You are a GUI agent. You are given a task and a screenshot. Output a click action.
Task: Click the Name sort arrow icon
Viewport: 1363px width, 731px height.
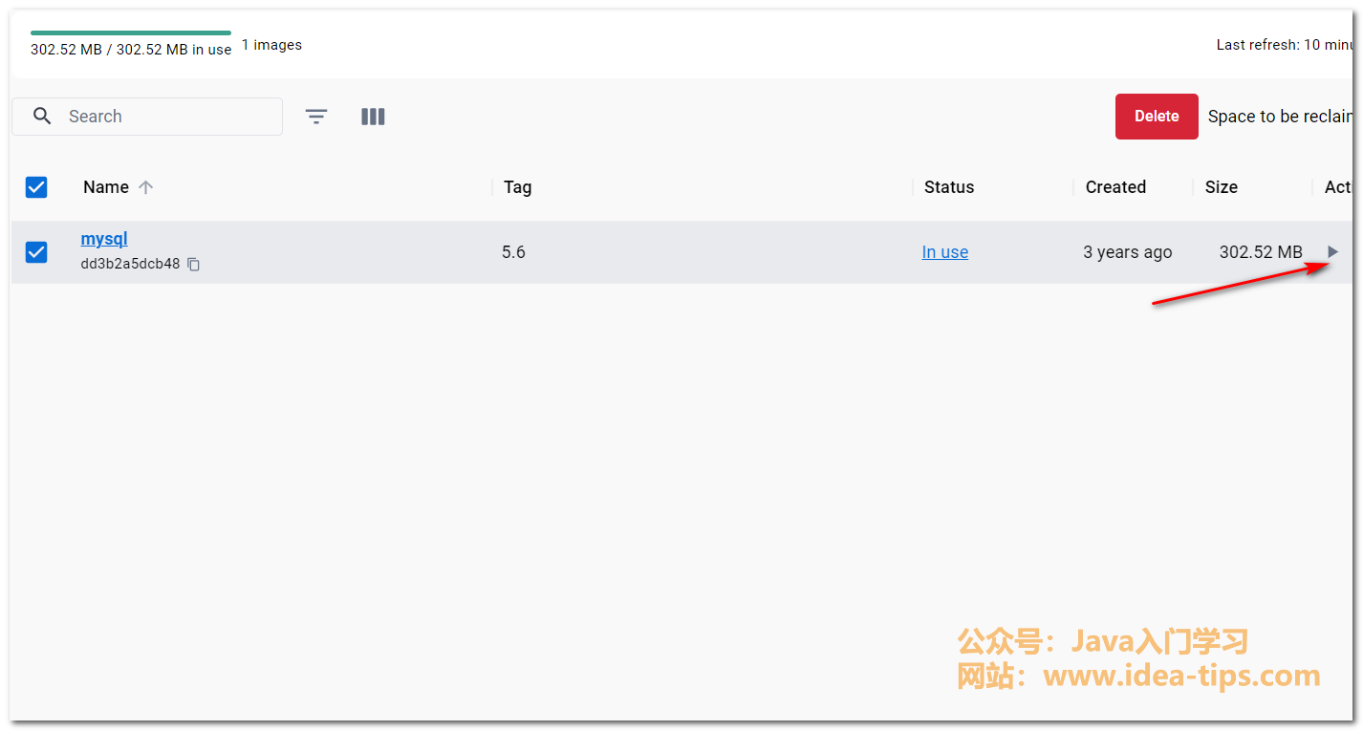coord(146,187)
